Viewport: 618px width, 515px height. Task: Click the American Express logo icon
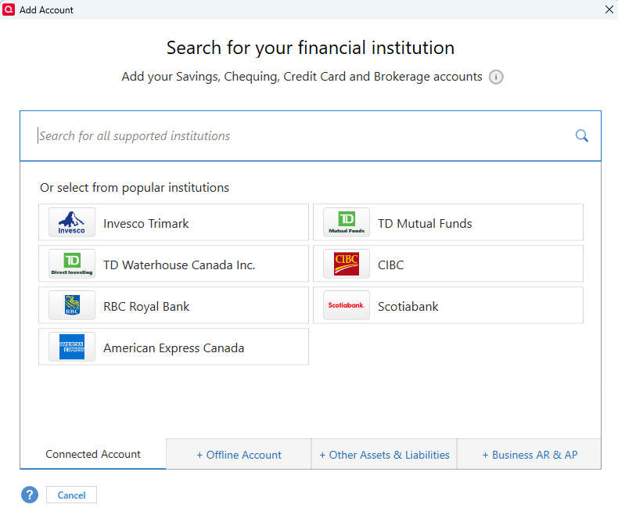tap(72, 348)
